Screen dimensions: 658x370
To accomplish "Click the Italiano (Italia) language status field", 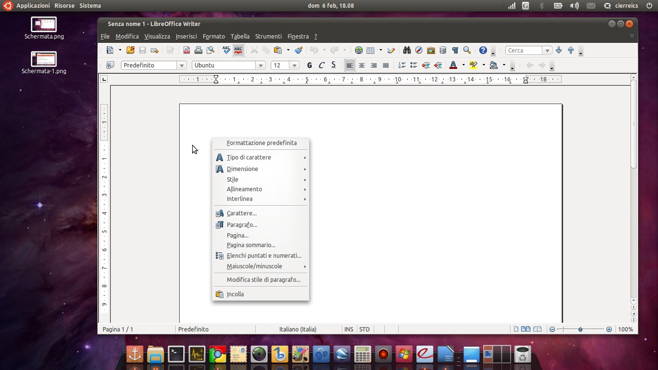I will (298, 330).
